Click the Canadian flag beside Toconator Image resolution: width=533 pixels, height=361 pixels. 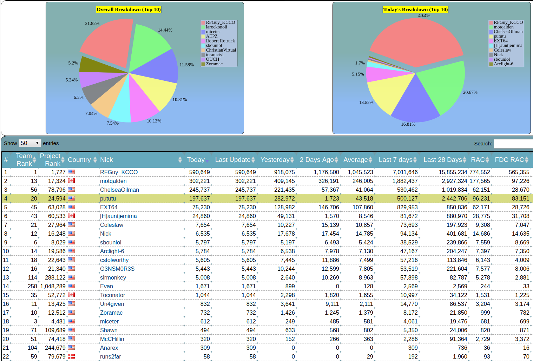[71, 295]
